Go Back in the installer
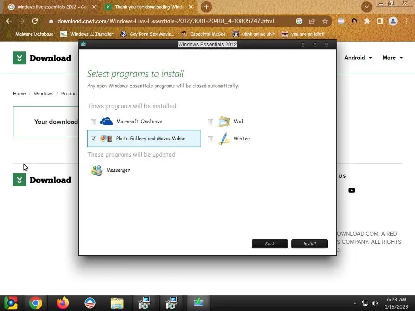415x311 pixels. 270,244
